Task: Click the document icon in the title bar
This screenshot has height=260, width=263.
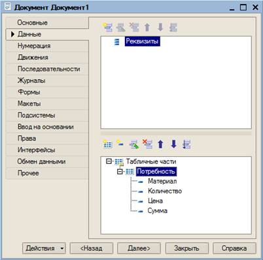Action: 7,7
